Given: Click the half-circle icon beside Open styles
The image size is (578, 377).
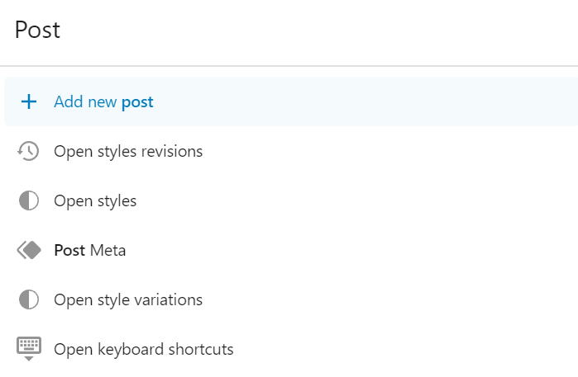Looking at the screenshot, I should pyautogui.click(x=29, y=201).
